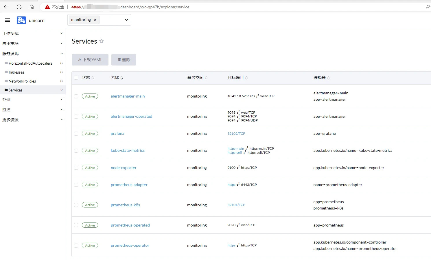Open the hamburger navigation menu
Viewport: 431px width, 260px height.
click(8, 20)
